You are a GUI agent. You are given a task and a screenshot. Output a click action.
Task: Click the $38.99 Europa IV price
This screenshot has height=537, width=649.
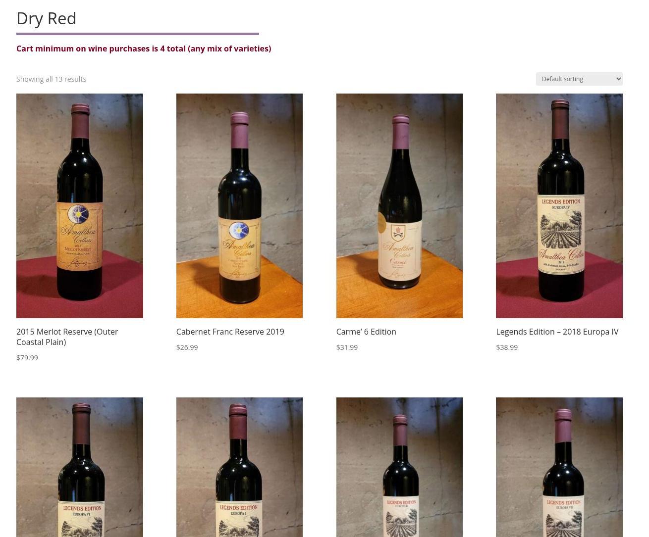coord(507,347)
